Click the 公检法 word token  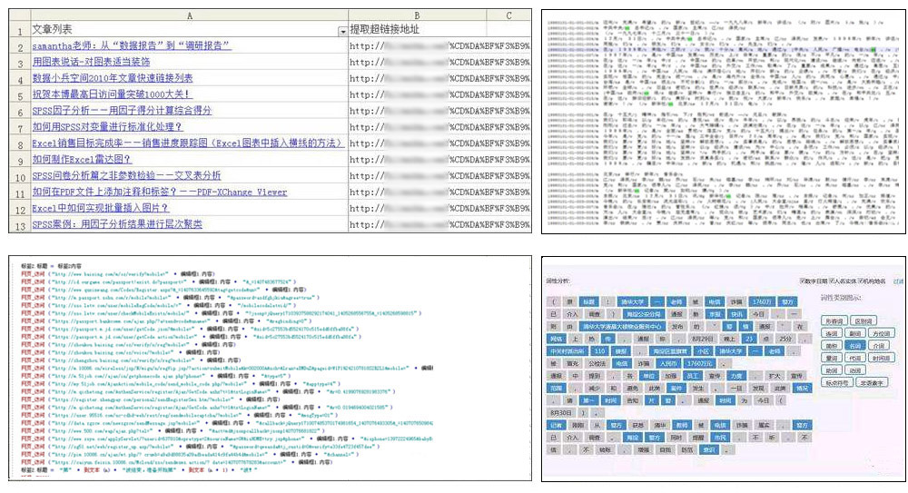tap(597, 363)
